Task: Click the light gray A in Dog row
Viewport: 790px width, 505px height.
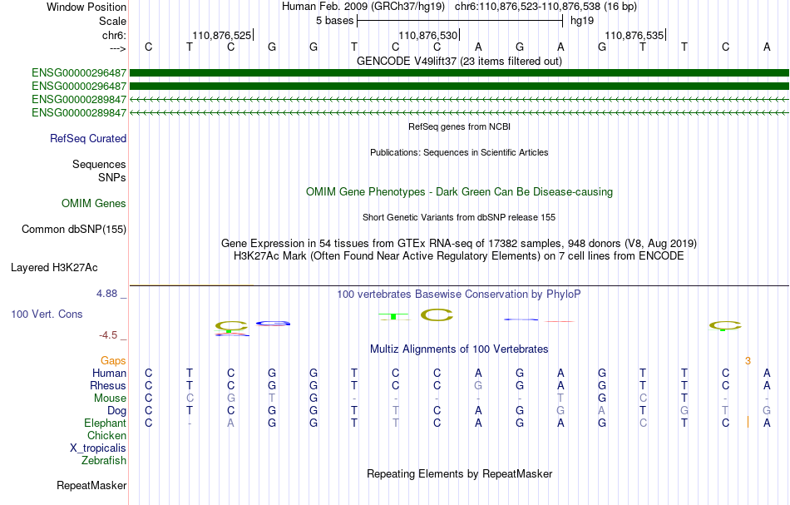Action: (601, 411)
